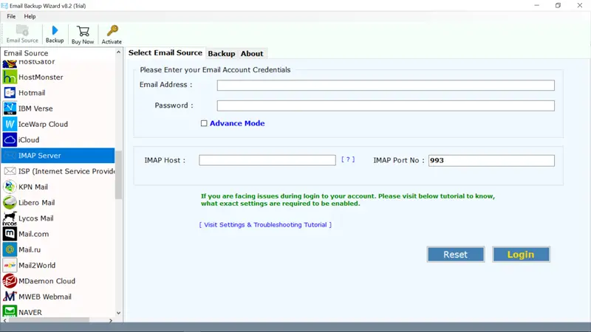Select the Mail.com text entry
The width and height of the screenshot is (591, 332).
(x=33, y=234)
